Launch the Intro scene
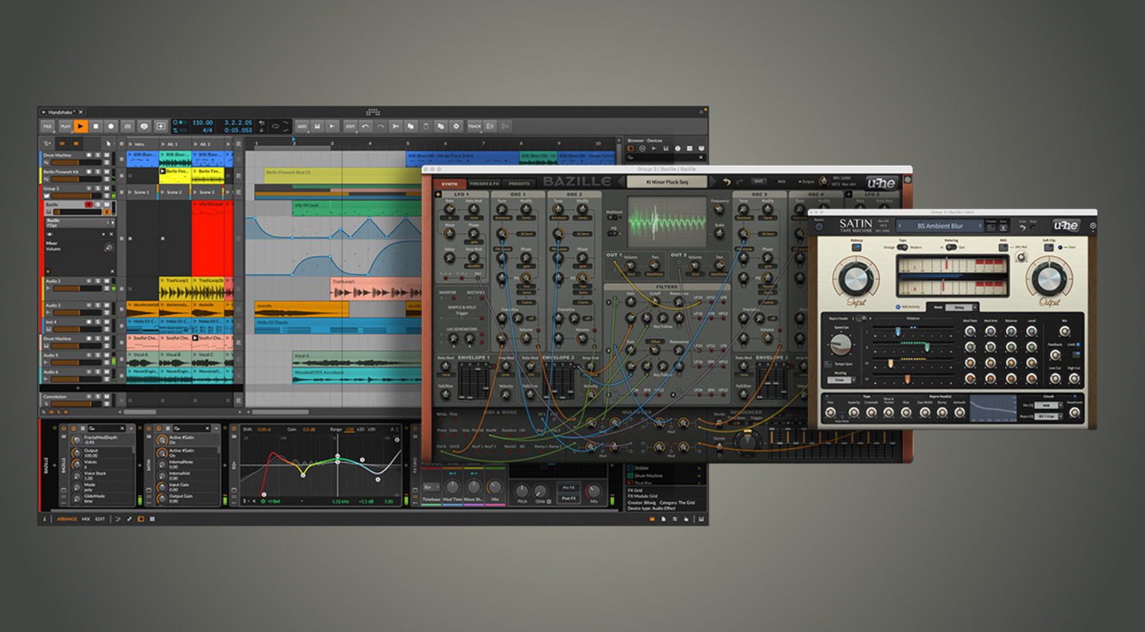The image size is (1145, 632). pos(131,144)
